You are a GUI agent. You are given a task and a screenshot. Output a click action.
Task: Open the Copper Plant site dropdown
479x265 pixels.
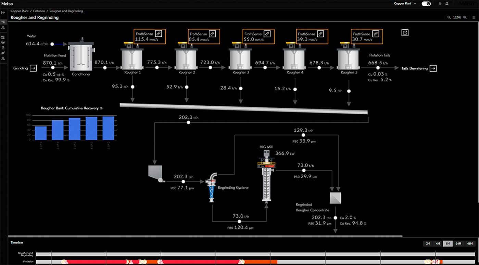[405, 4]
